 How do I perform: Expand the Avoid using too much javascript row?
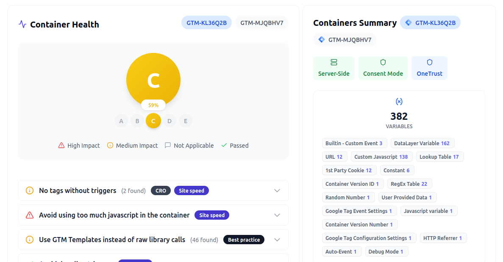[278, 215]
